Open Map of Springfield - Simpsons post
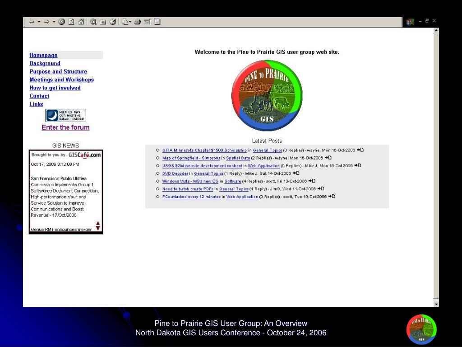 click(x=191, y=158)
